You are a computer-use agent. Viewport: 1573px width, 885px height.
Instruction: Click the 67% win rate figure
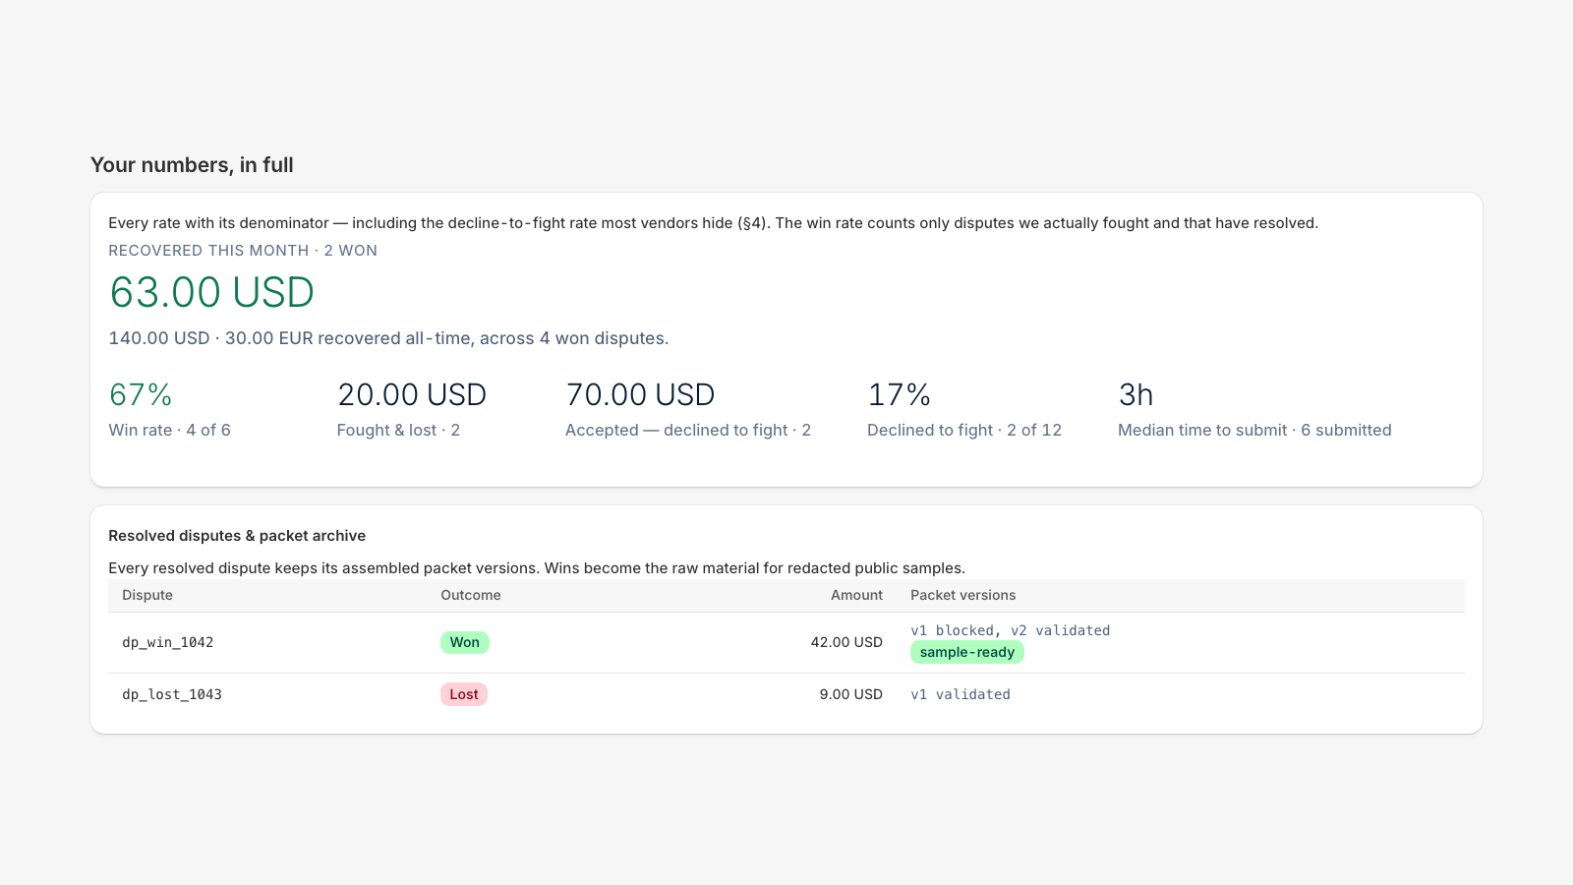[x=141, y=395]
